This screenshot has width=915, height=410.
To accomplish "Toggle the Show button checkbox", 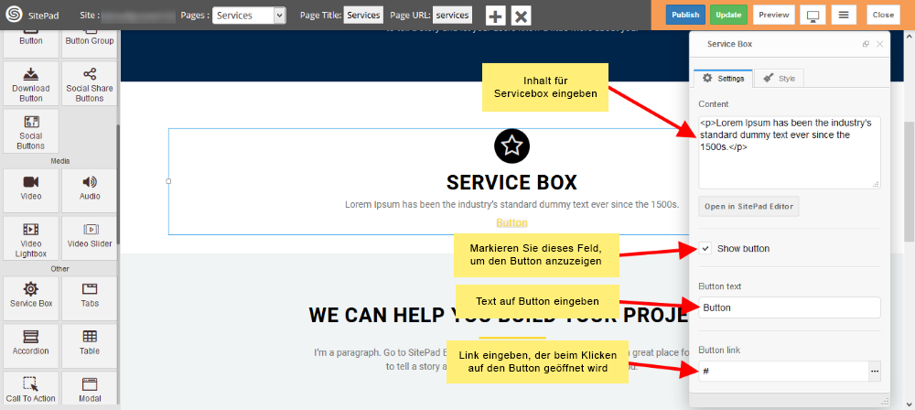I will 705,249.
